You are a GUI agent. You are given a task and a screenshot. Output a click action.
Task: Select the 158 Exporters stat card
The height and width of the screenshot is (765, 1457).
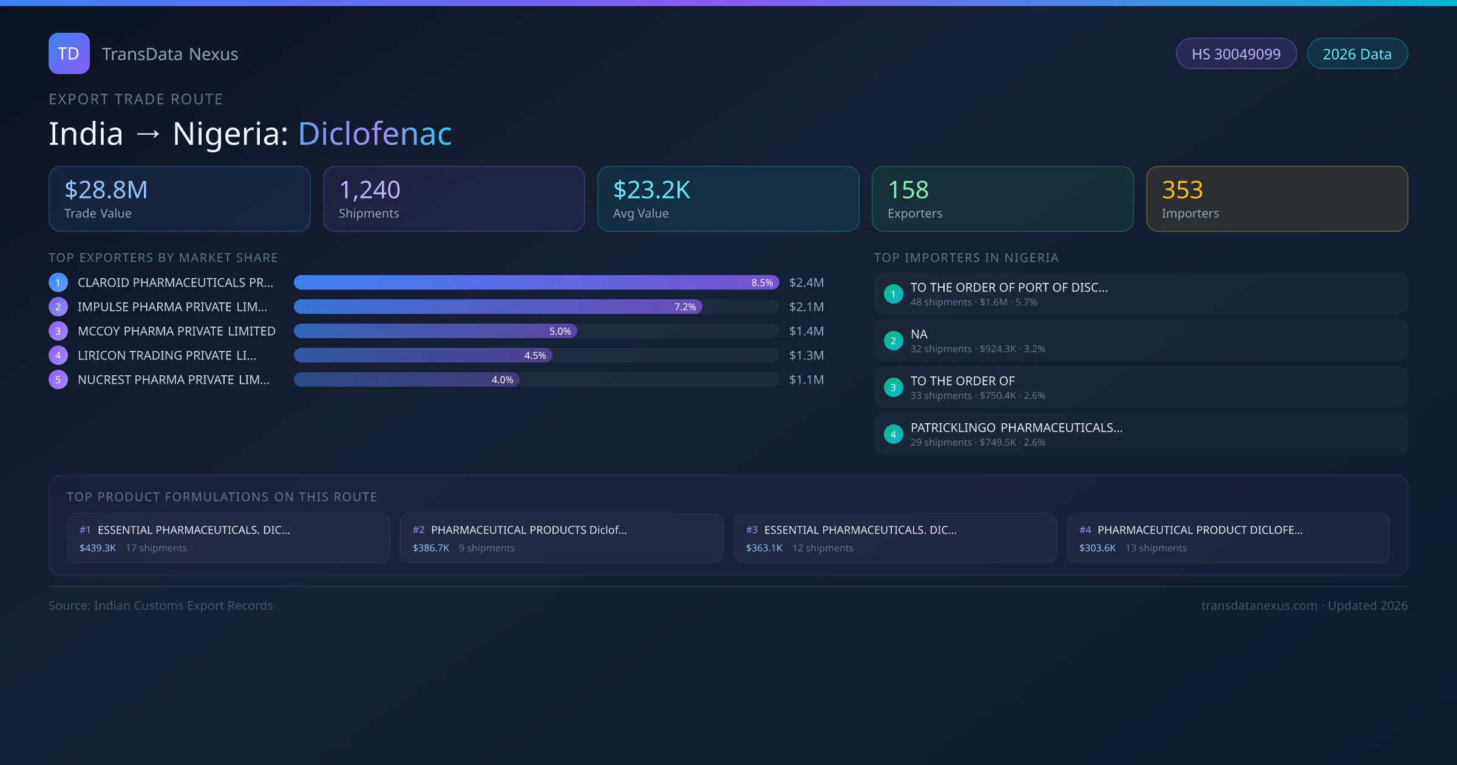click(x=1002, y=199)
